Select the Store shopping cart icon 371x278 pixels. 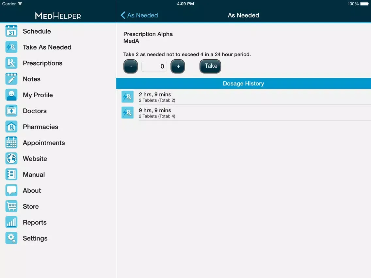pyautogui.click(x=11, y=206)
